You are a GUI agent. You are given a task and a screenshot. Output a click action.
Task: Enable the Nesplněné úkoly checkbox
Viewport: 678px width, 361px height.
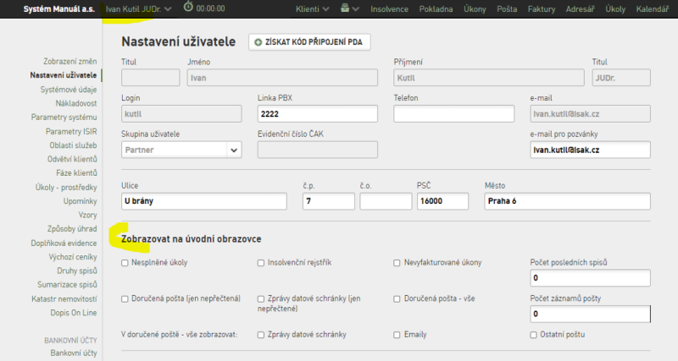(x=125, y=263)
